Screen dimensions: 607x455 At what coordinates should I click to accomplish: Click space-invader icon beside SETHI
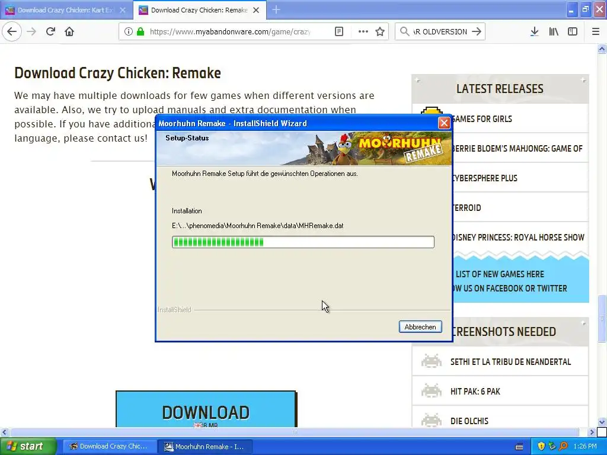tap(432, 361)
